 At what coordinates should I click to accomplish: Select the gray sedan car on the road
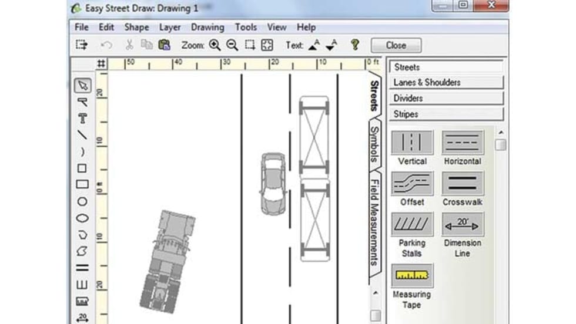pyautogui.click(x=273, y=184)
